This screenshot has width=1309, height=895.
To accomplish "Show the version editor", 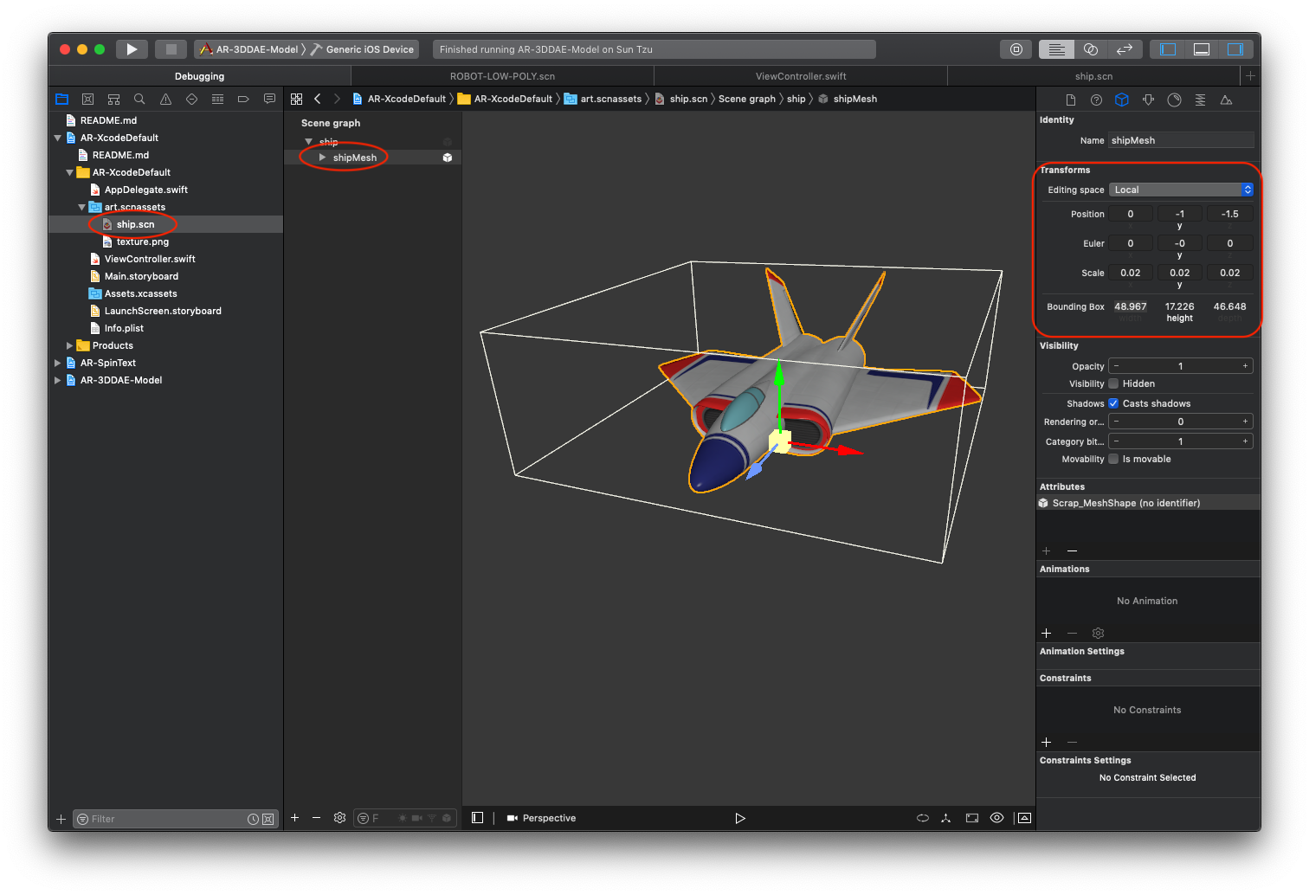I will [1125, 49].
